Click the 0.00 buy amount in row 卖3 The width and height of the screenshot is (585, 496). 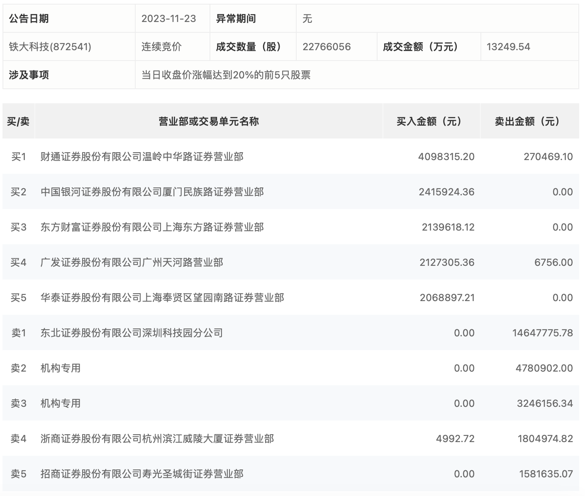pyautogui.click(x=464, y=404)
